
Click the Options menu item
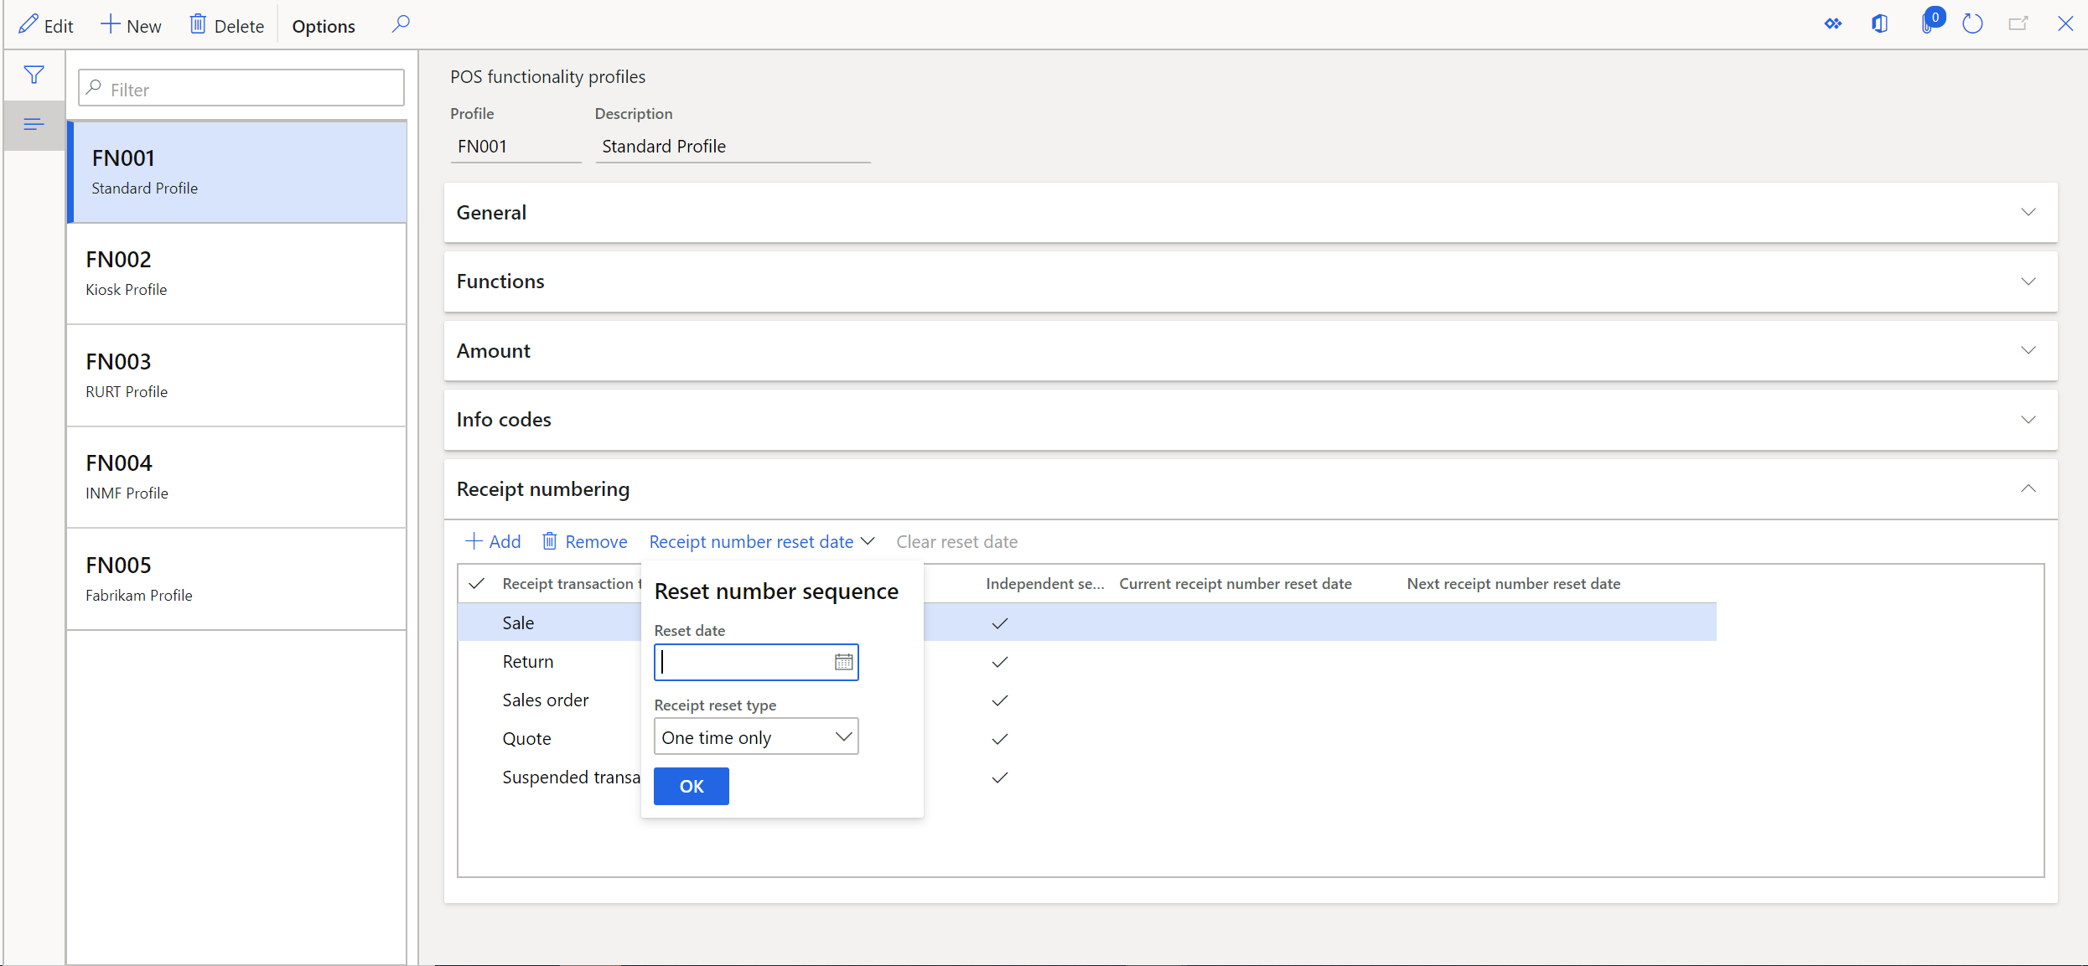[325, 25]
